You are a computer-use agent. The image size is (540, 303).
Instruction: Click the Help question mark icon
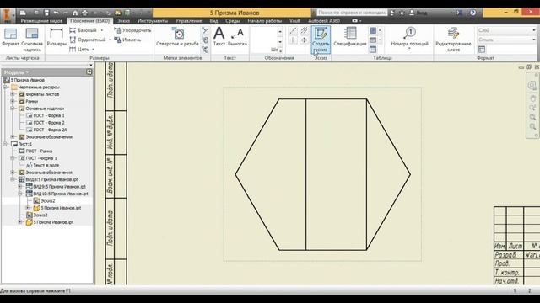pos(472,13)
